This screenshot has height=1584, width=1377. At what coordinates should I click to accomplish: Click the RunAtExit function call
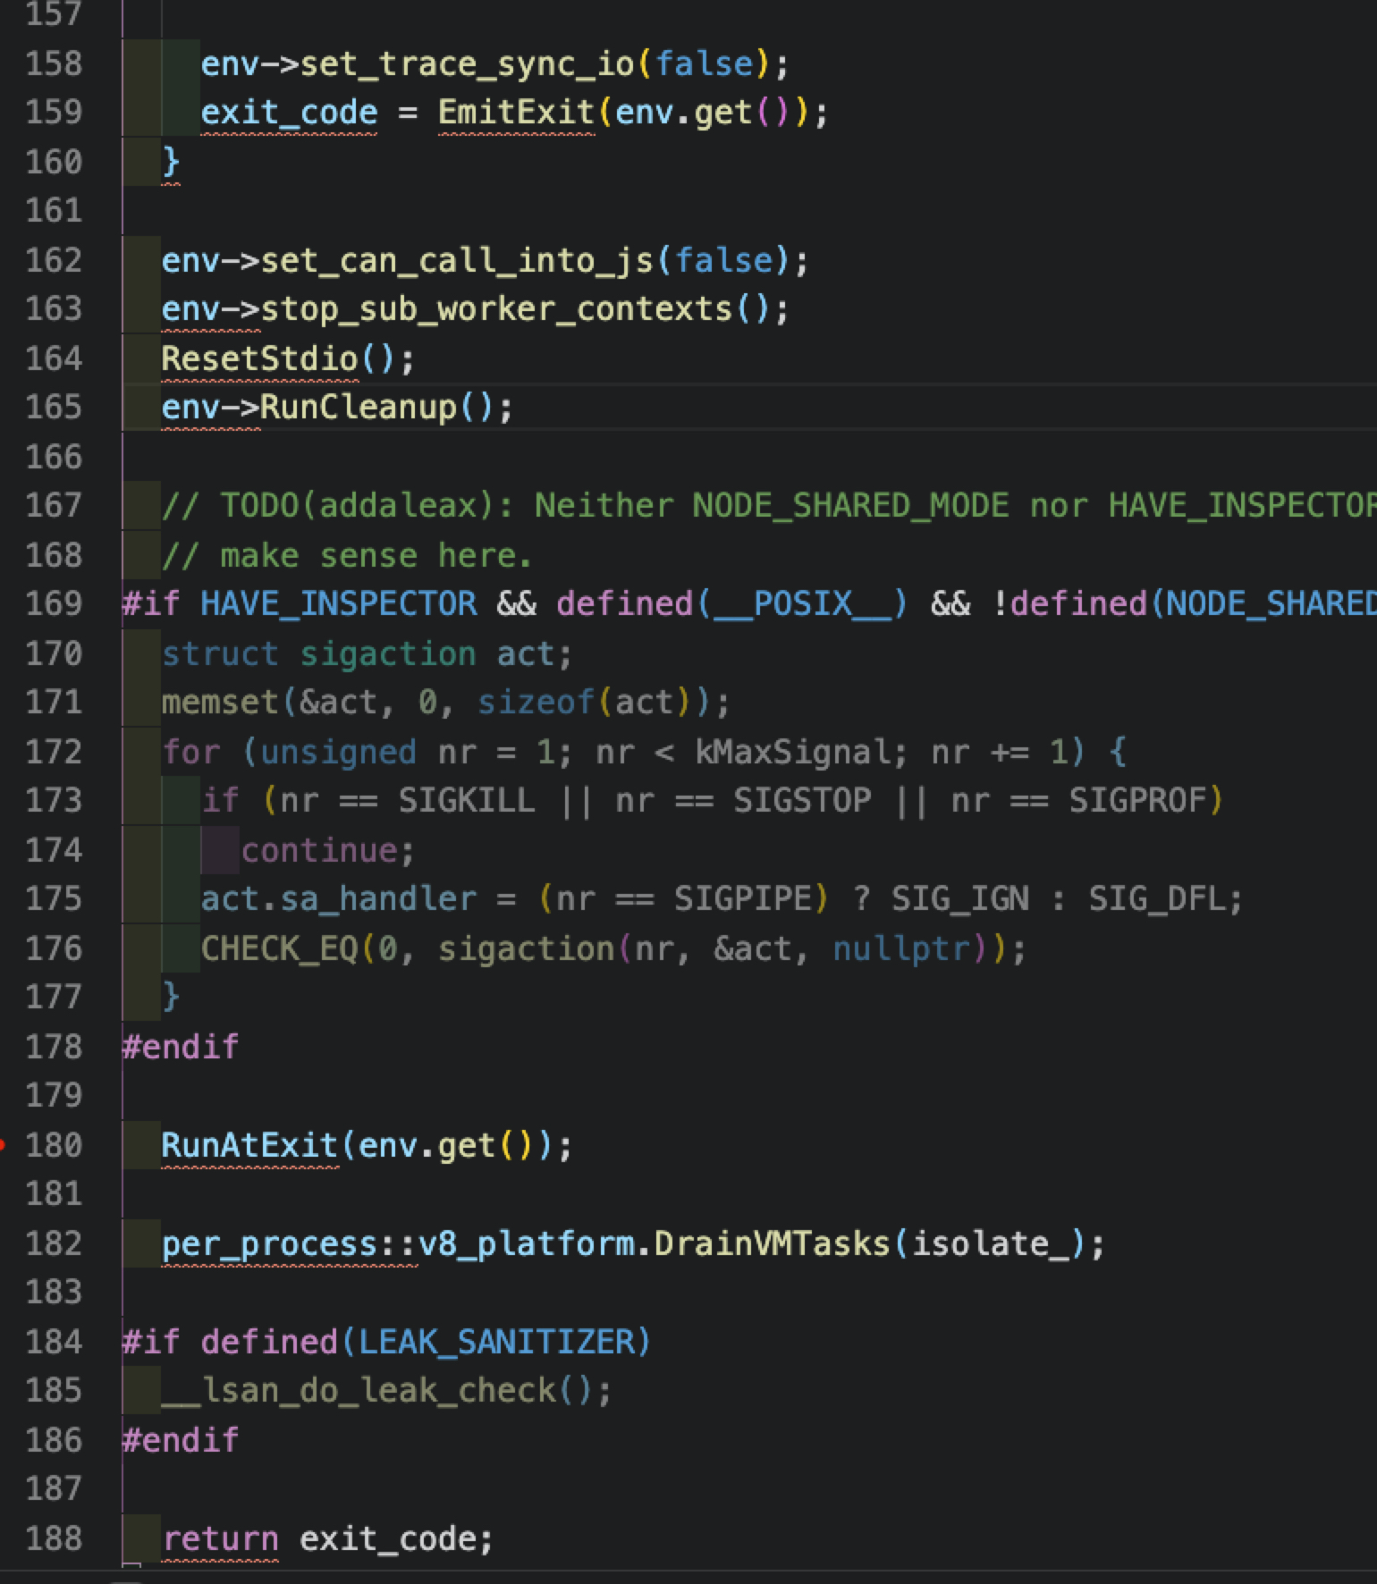(x=249, y=1145)
